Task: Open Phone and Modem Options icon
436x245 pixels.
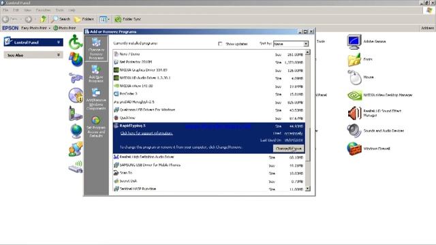Action: click(76, 113)
